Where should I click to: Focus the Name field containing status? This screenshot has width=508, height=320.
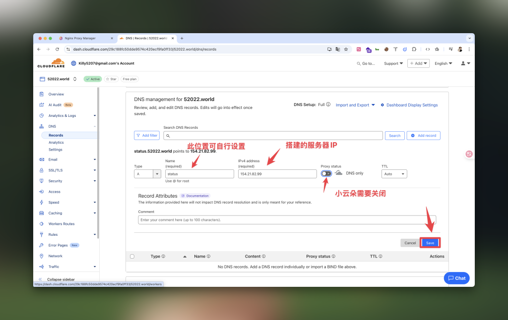(x=199, y=174)
